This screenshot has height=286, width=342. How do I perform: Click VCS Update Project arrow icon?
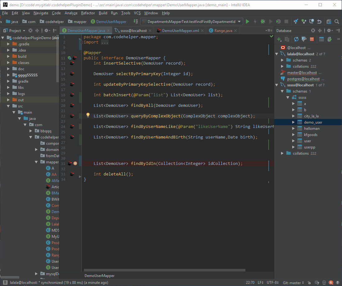(296, 21)
